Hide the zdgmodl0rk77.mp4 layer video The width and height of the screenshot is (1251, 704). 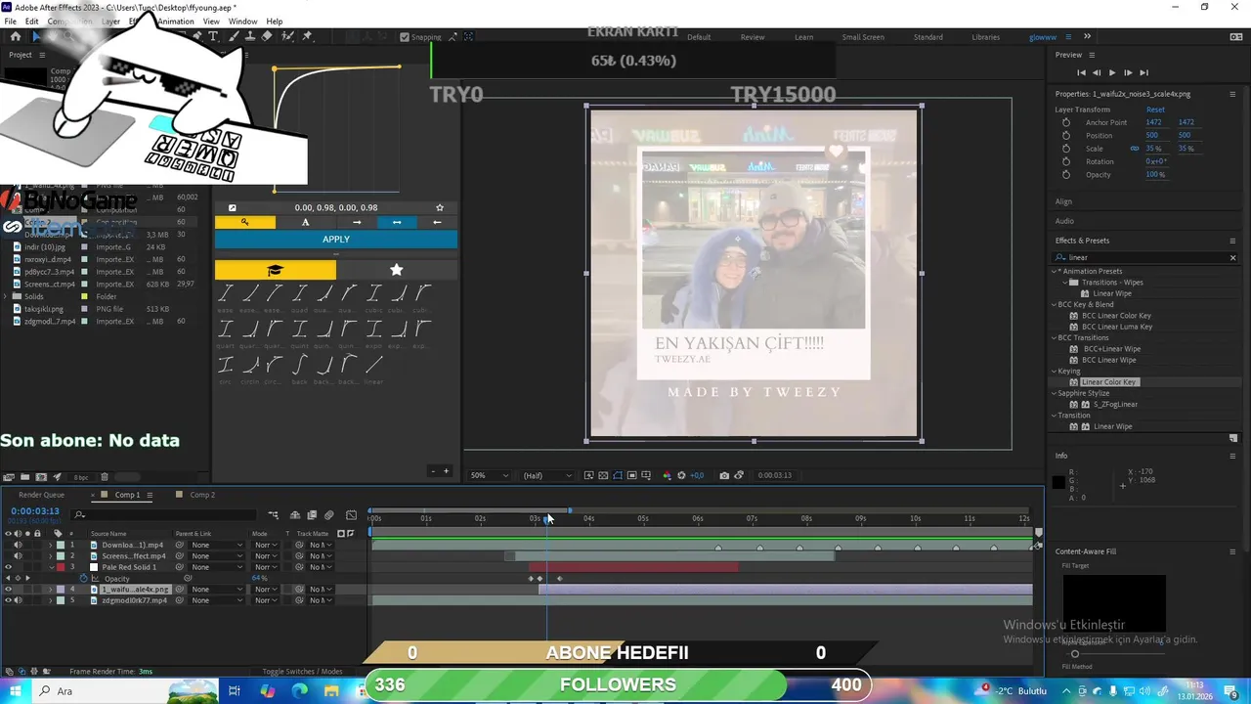click(9, 600)
